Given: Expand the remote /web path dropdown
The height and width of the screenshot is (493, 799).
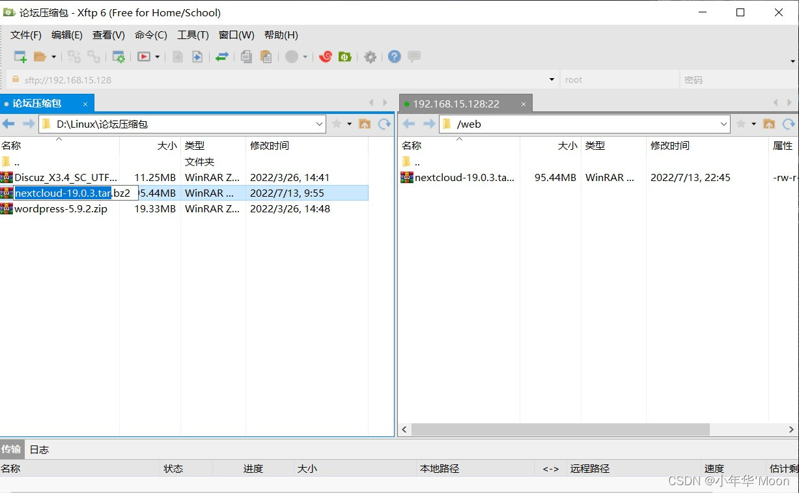Looking at the screenshot, I should coord(723,124).
